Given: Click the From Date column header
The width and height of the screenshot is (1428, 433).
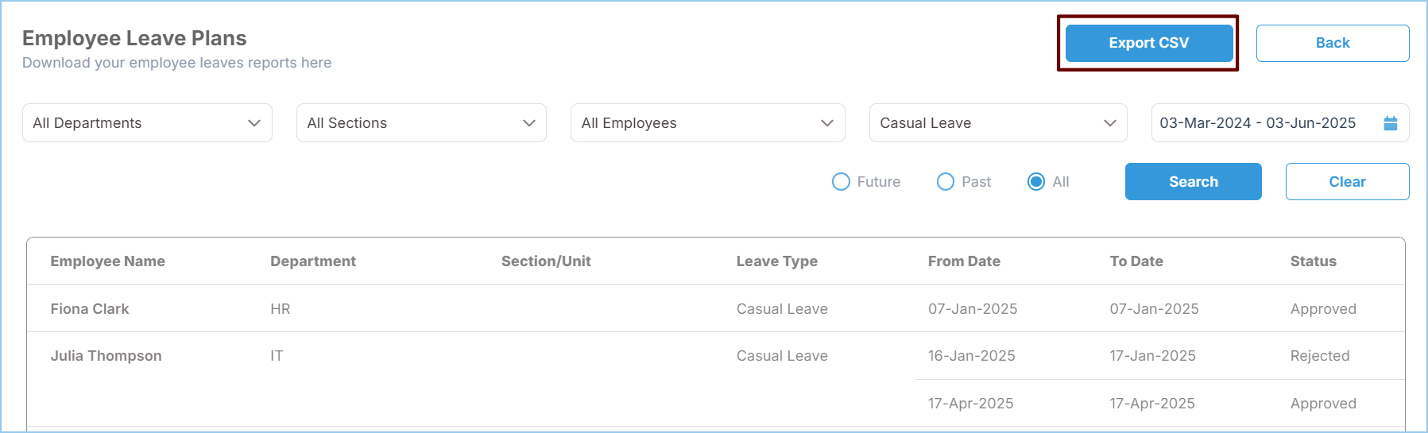Looking at the screenshot, I should click(964, 261).
